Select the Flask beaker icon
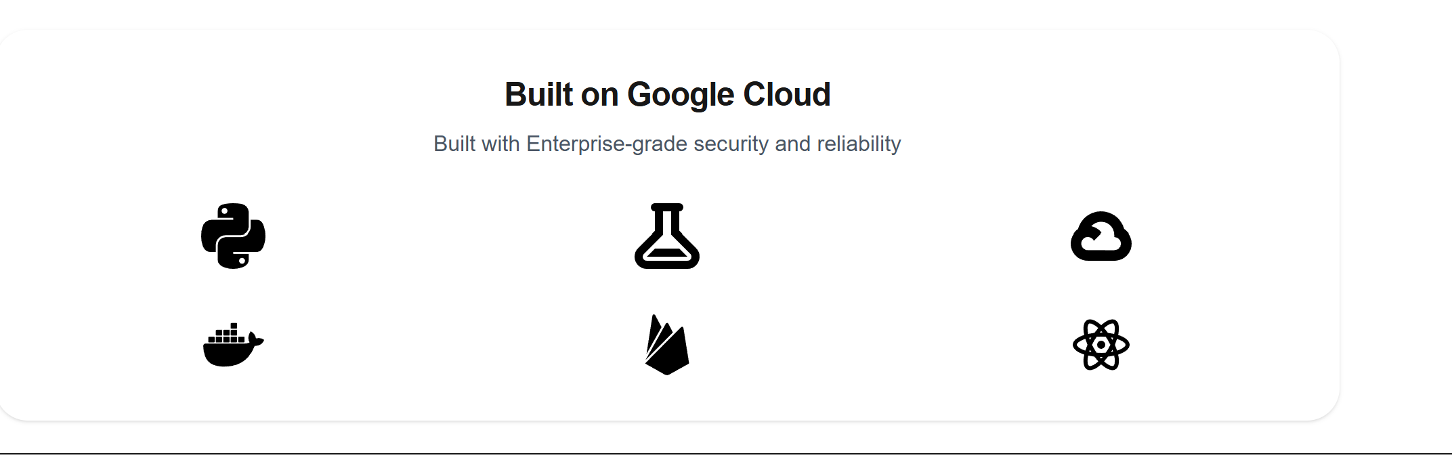Screen dimensions: 1452x466 pyautogui.click(x=667, y=236)
